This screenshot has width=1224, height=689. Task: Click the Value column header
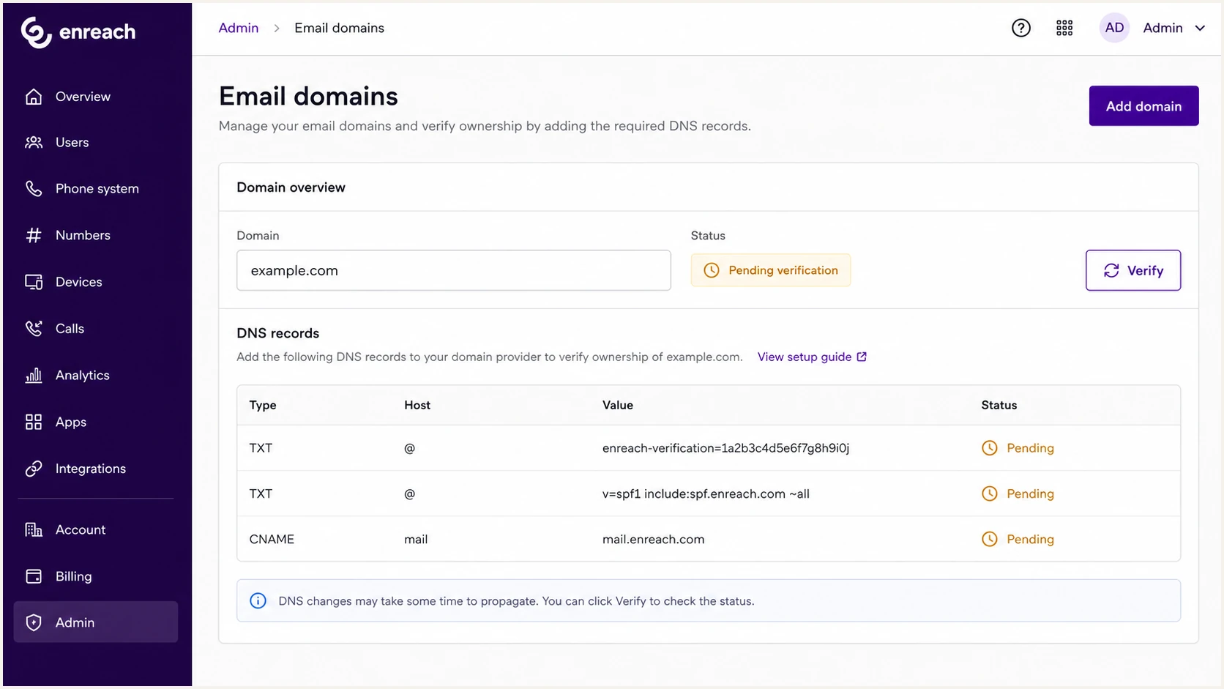(618, 406)
